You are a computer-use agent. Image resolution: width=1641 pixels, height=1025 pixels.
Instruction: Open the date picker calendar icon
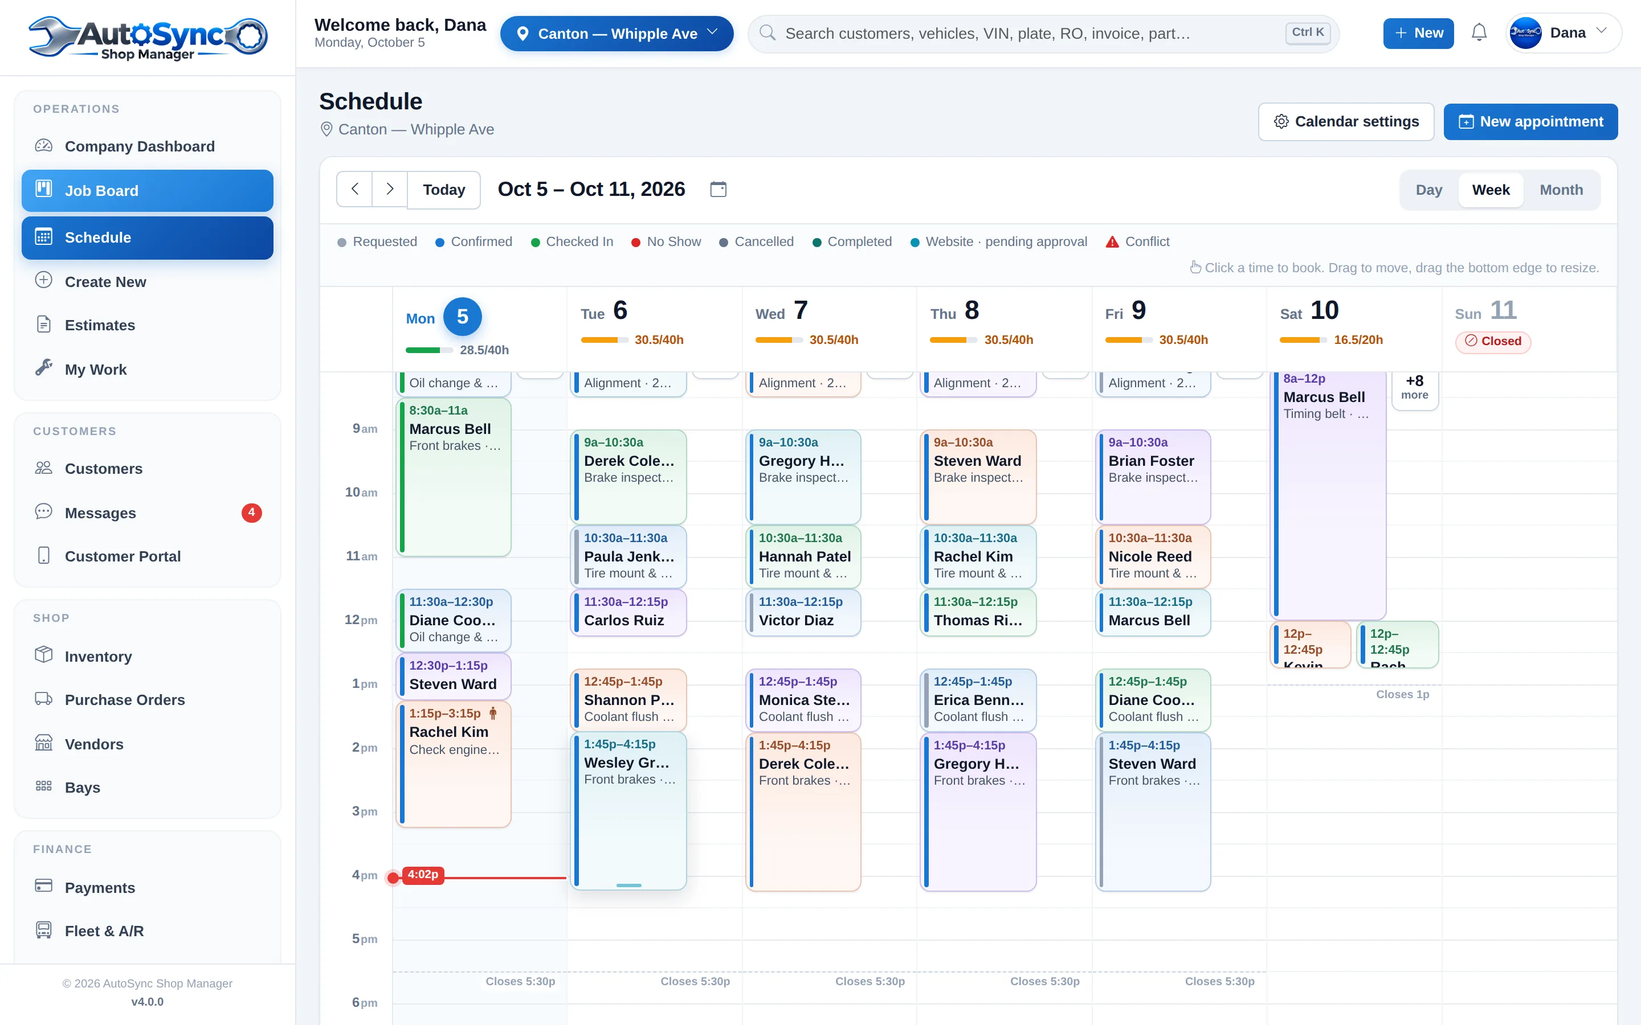click(x=718, y=189)
